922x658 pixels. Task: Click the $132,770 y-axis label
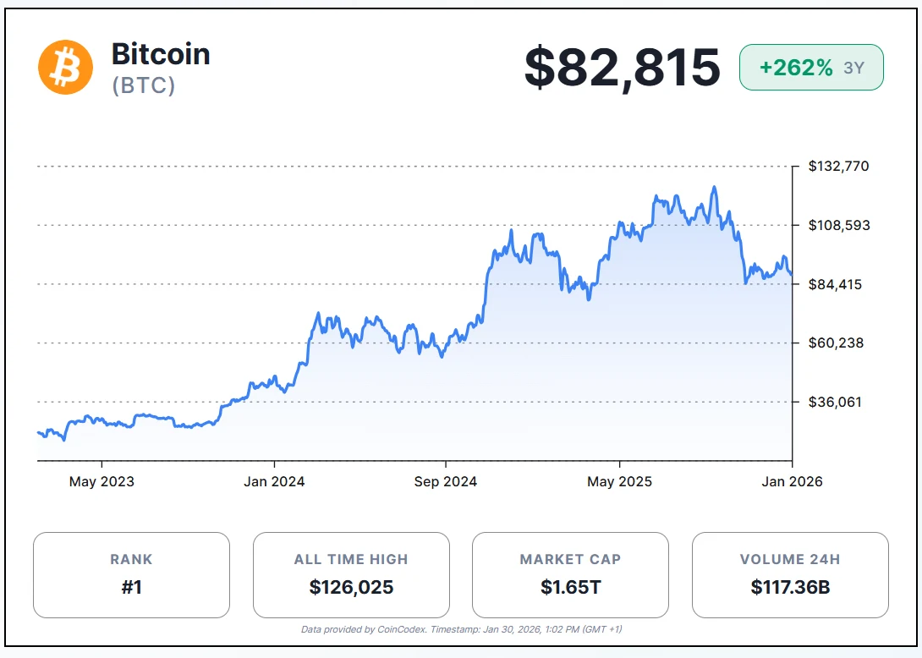pyautogui.click(x=838, y=166)
